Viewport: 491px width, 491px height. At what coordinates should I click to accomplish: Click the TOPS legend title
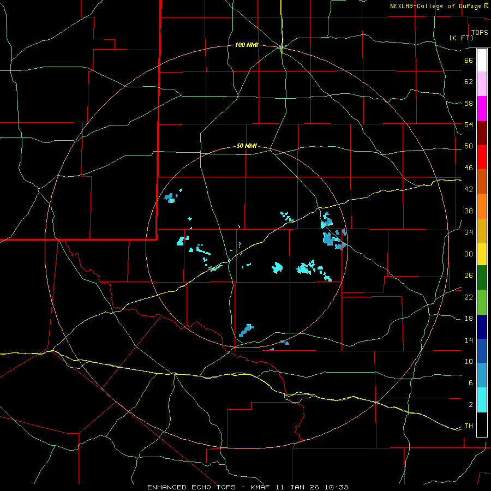click(480, 33)
